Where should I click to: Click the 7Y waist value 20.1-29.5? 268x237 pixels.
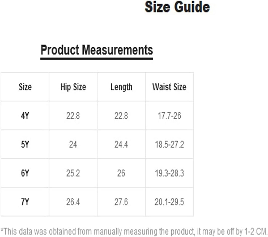click(169, 202)
